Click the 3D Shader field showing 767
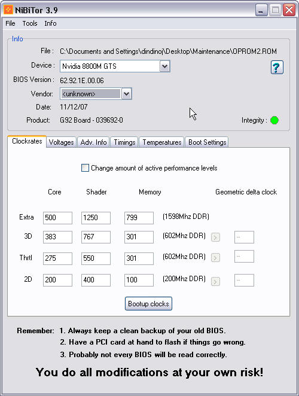This screenshot has width=299, height=396. 96,237
